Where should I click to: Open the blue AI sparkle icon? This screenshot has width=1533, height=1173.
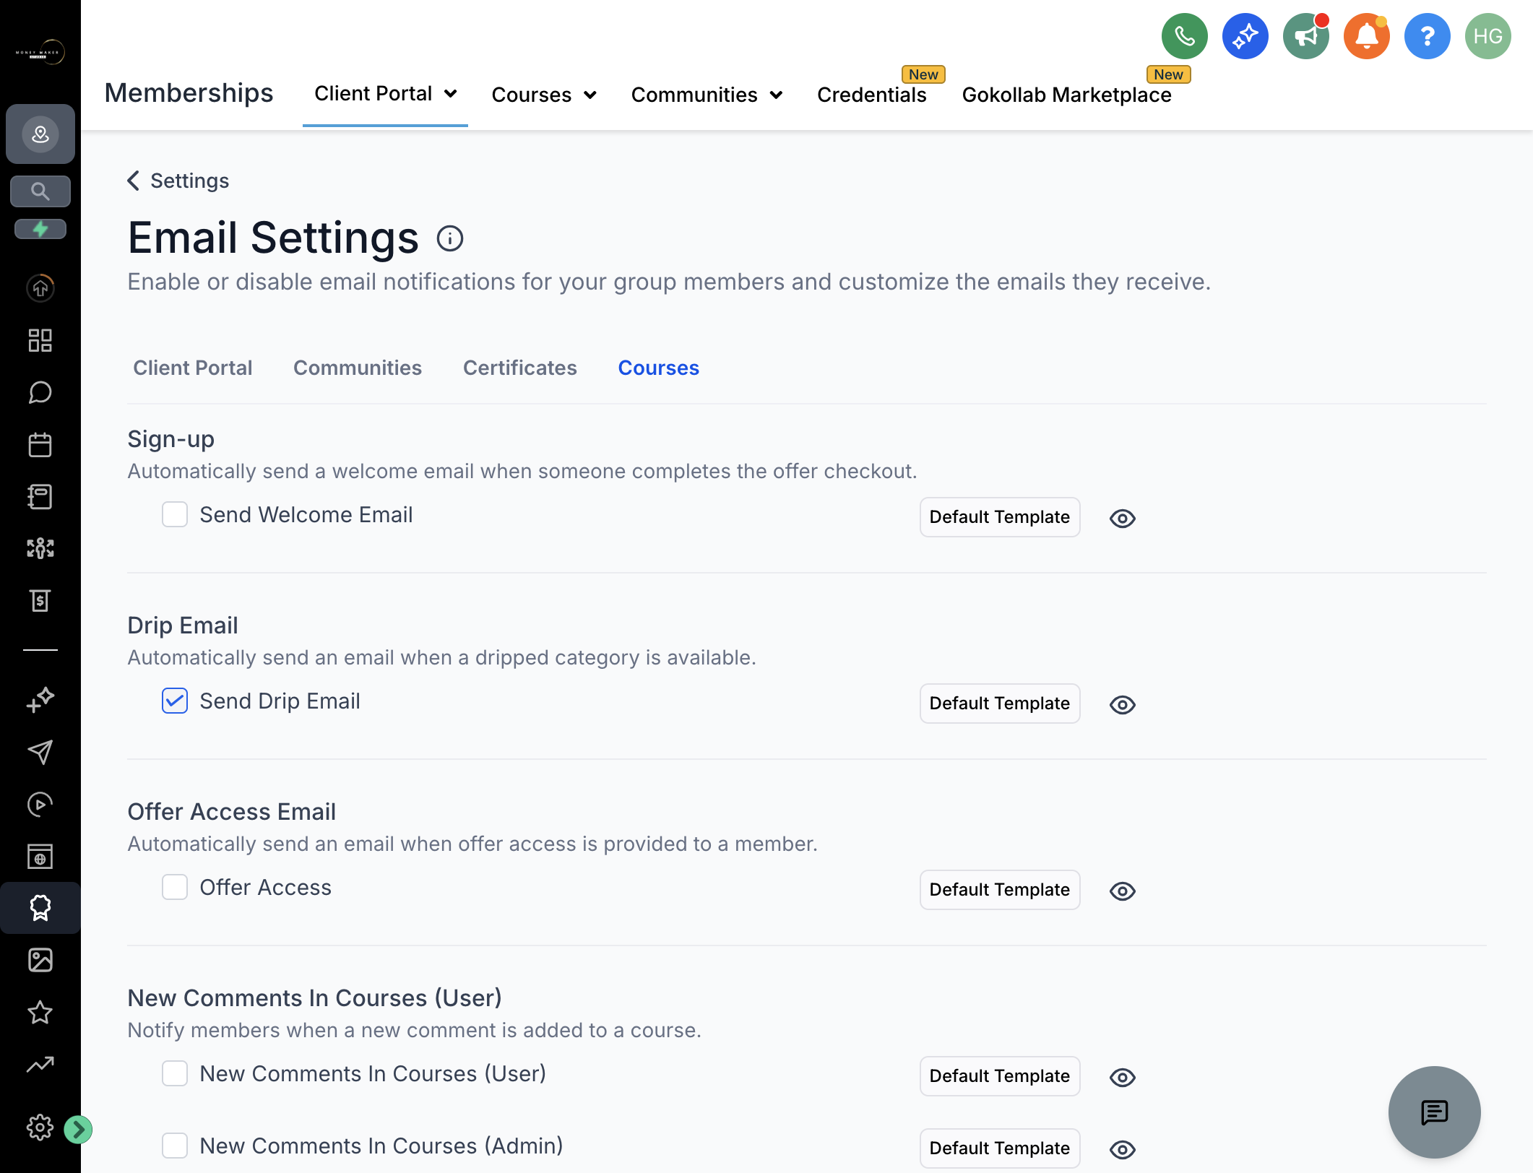(1245, 36)
